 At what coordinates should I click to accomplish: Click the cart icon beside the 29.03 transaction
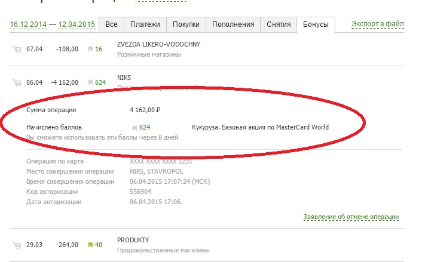(x=17, y=245)
